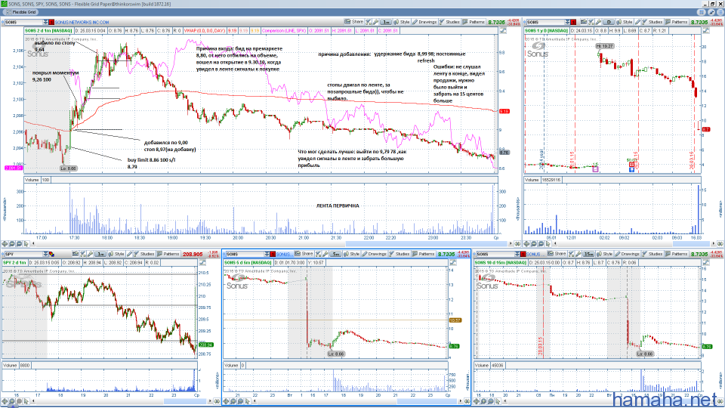Click right-end arrows icon under SPY chart
Image resolution: width=725 pixels, height=408 pixels.
point(217,401)
